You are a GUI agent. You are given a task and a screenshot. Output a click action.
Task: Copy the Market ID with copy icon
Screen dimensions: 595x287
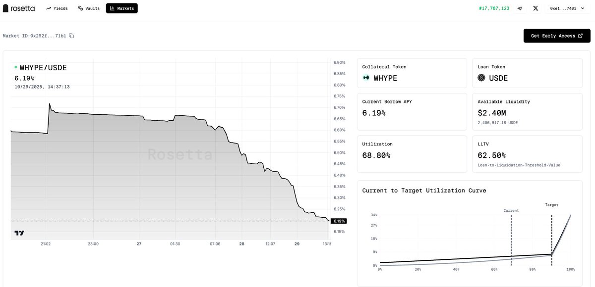(71, 36)
